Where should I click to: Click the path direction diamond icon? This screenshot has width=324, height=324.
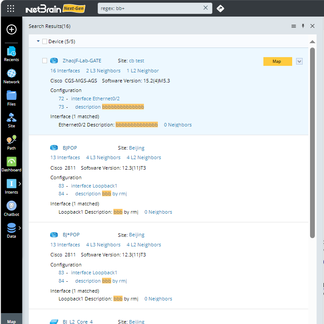click(220, 8)
